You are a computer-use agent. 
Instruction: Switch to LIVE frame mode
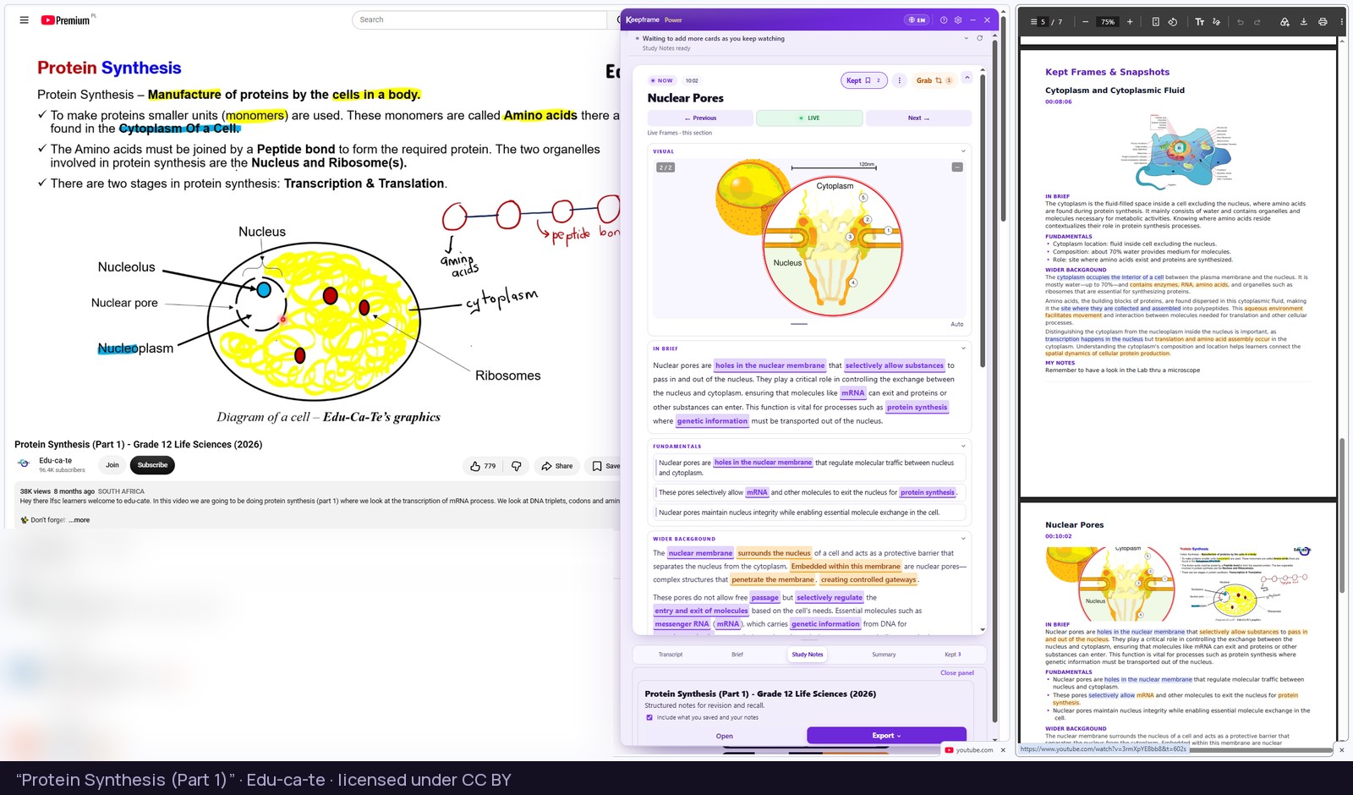click(x=809, y=118)
